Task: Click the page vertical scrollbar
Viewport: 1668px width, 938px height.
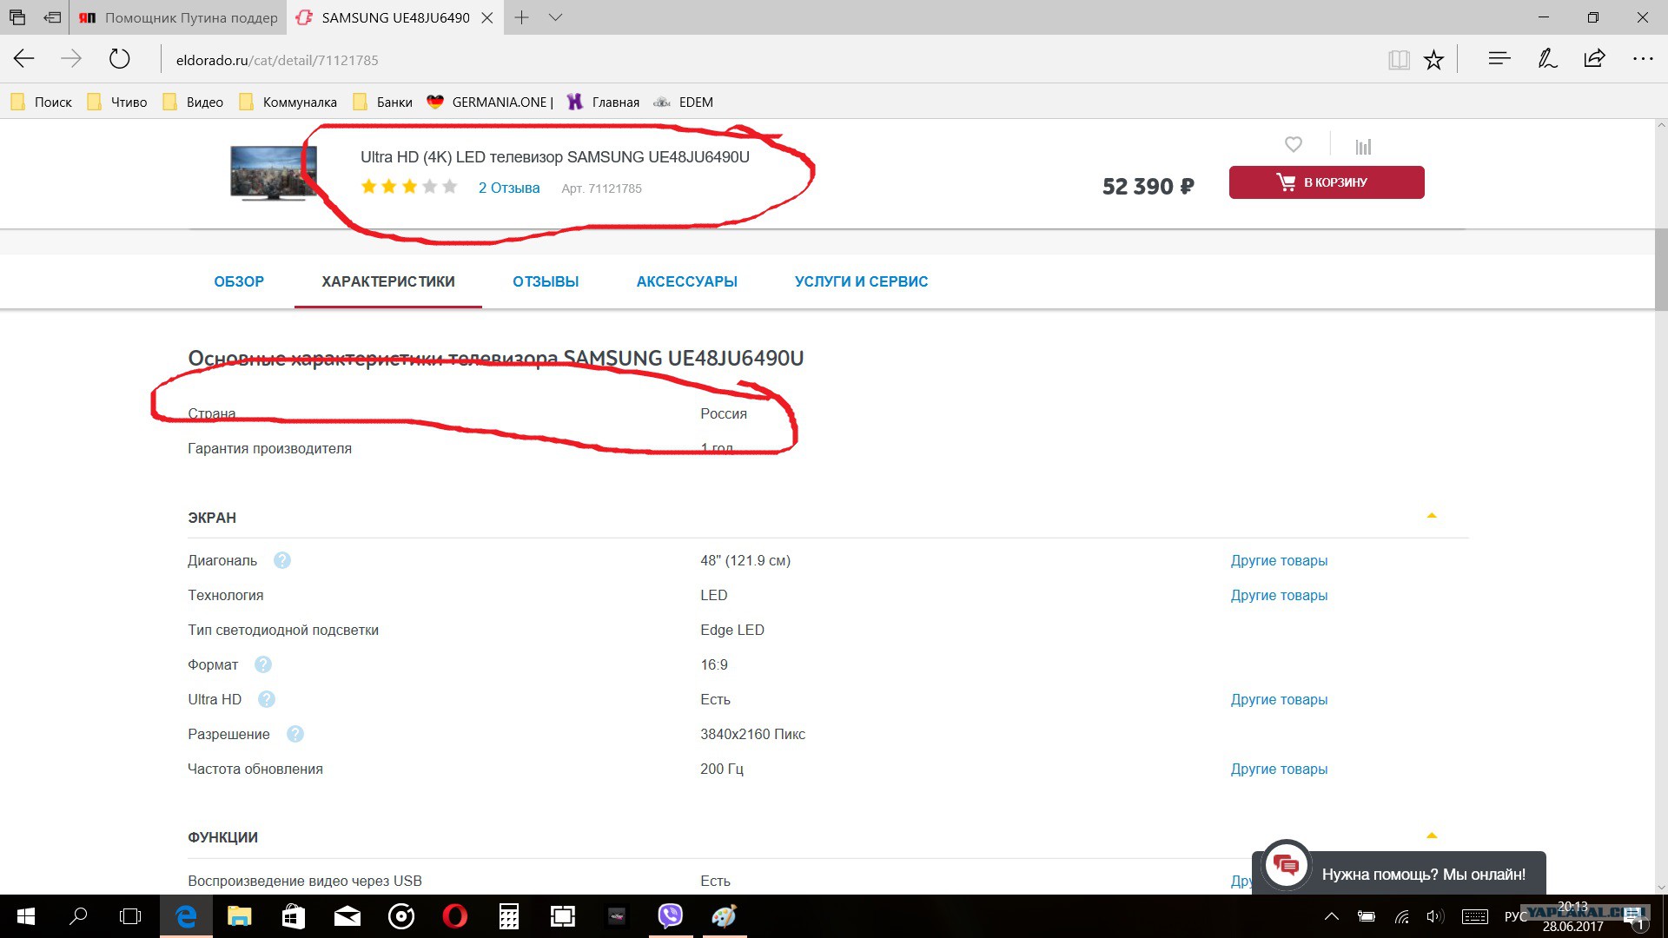Action: click(x=1661, y=269)
